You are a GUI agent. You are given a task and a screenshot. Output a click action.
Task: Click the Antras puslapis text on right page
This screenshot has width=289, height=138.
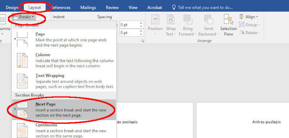point(266,122)
